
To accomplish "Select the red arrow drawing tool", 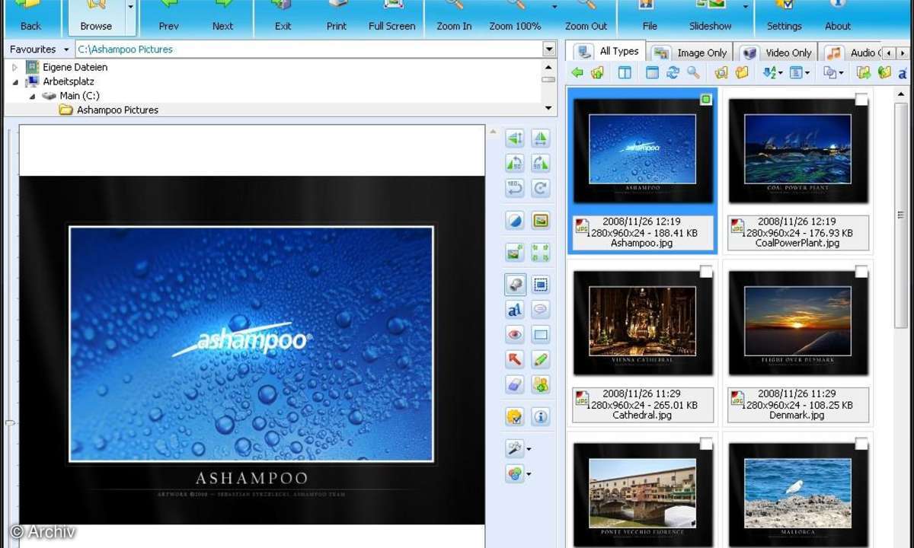I will click(x=515, y=359).
